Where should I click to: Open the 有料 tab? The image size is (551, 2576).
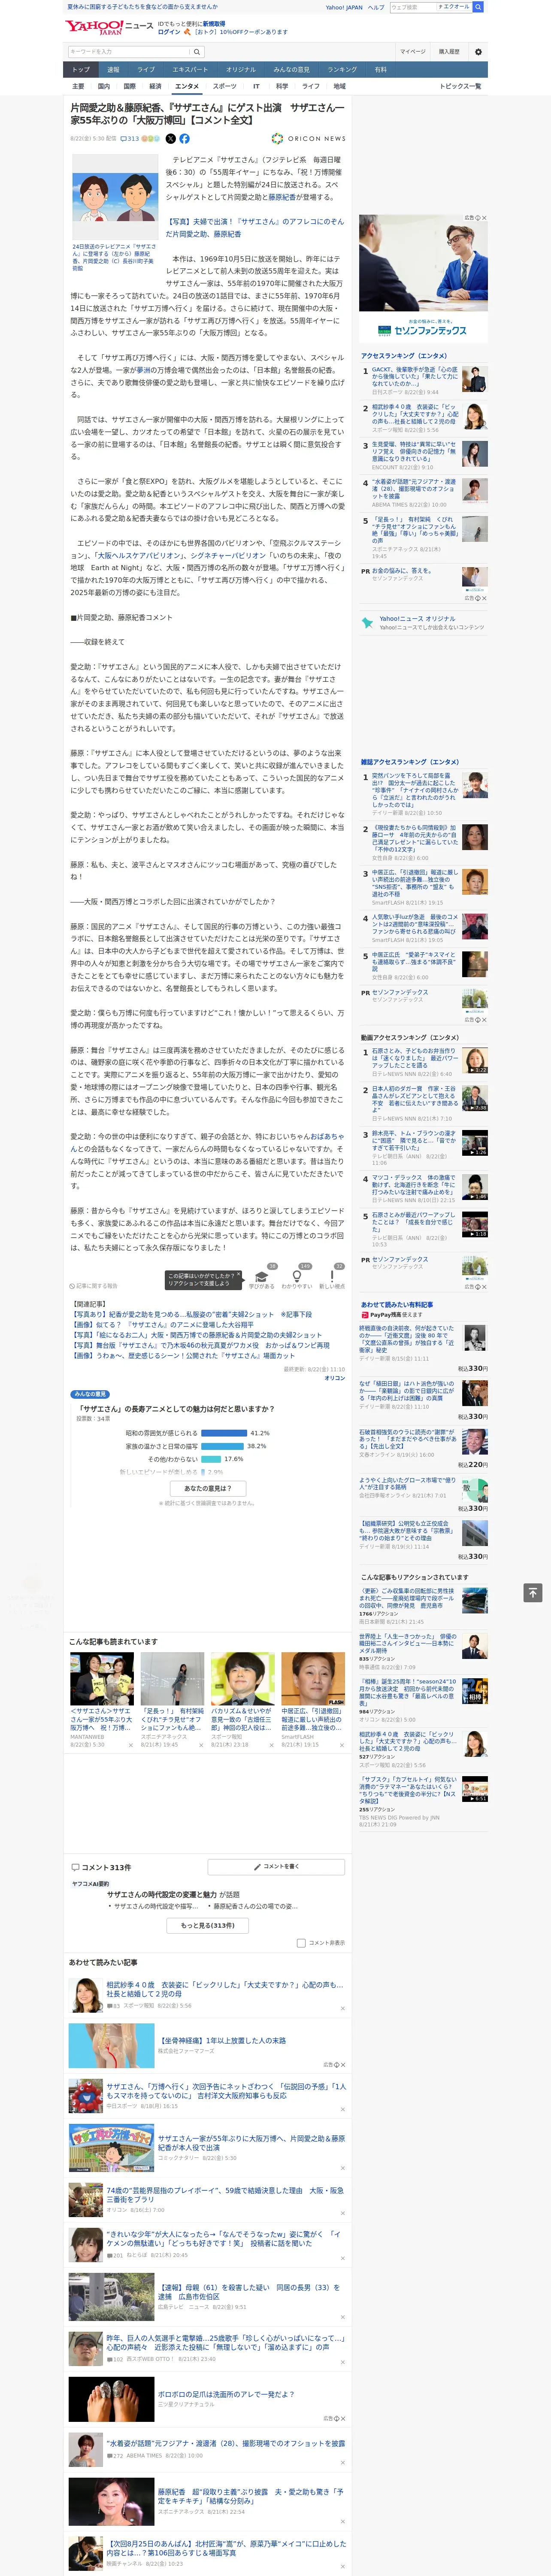[380, 70]
